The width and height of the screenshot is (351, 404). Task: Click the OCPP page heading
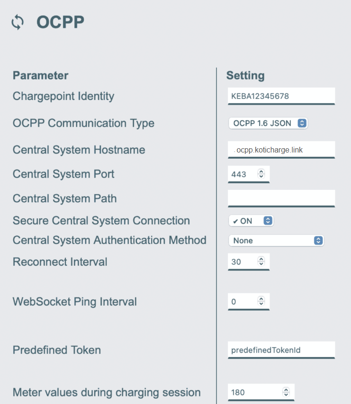coord(60,22)
